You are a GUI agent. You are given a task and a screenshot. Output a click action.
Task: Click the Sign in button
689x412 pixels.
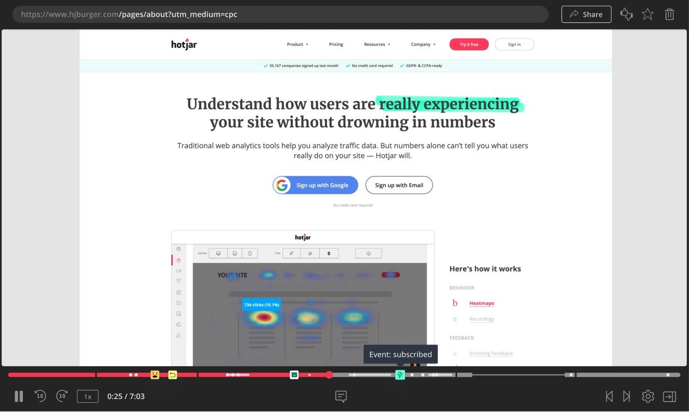coord(514,44)
